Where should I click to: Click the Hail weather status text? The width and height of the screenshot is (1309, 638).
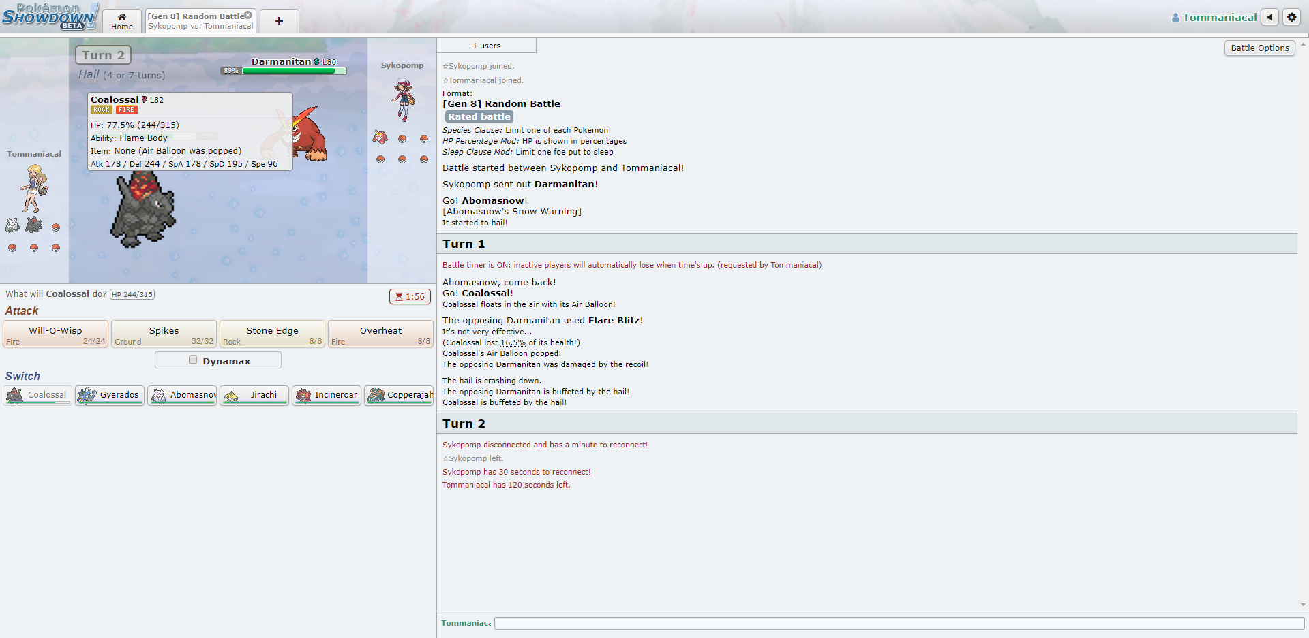click(x=121, y=75)
